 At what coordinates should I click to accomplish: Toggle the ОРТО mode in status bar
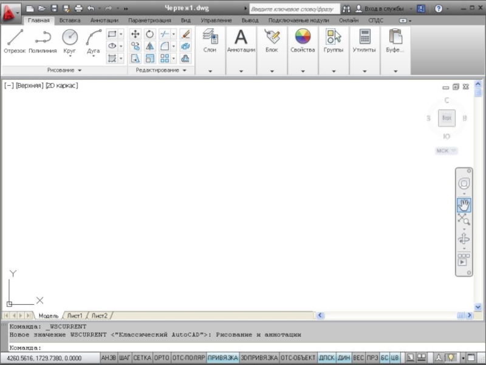(x=162, y=358)
